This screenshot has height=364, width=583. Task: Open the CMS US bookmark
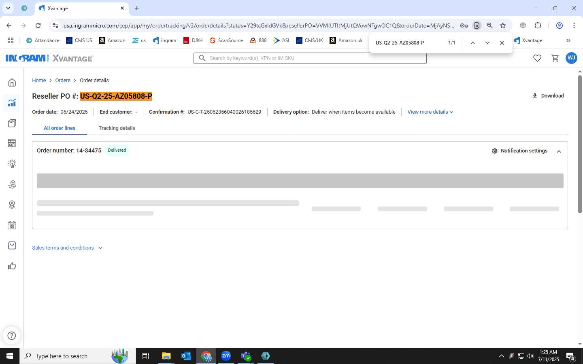(79, 40)
